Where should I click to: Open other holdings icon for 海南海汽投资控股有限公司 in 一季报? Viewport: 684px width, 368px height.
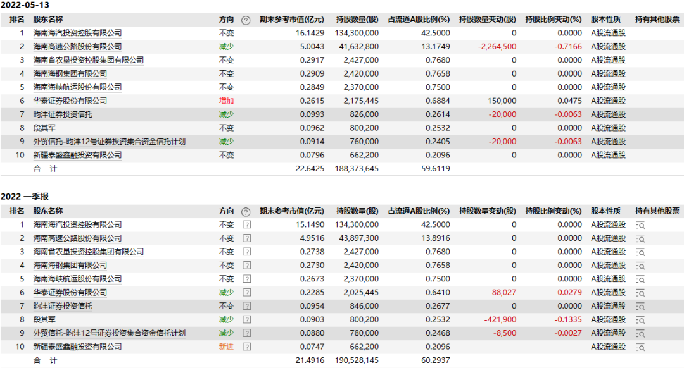pos(640,225)
